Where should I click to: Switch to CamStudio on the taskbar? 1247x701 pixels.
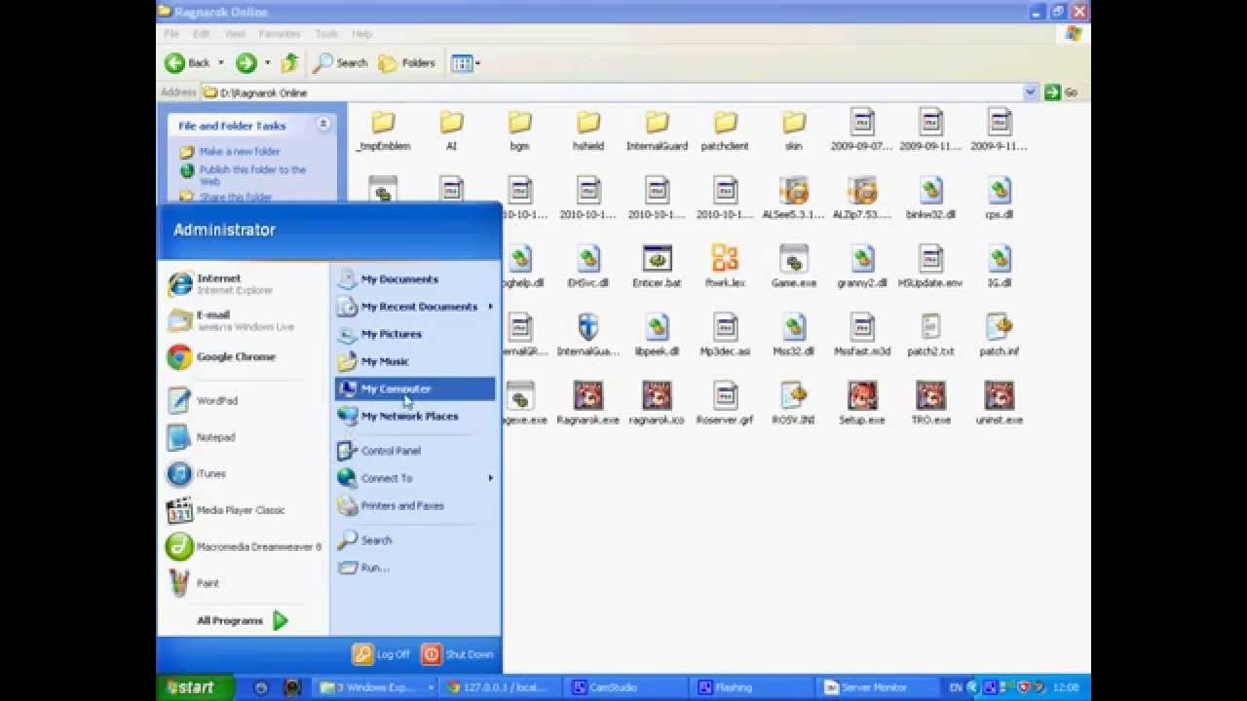(624, 687)
